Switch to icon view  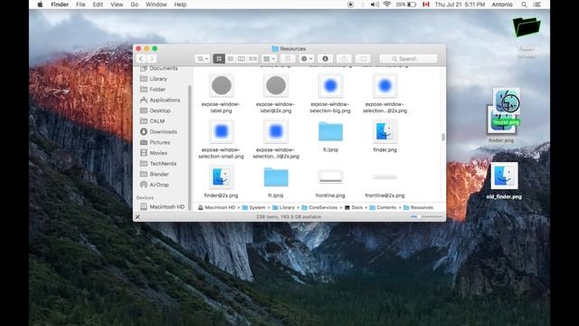tap(219, 59)
